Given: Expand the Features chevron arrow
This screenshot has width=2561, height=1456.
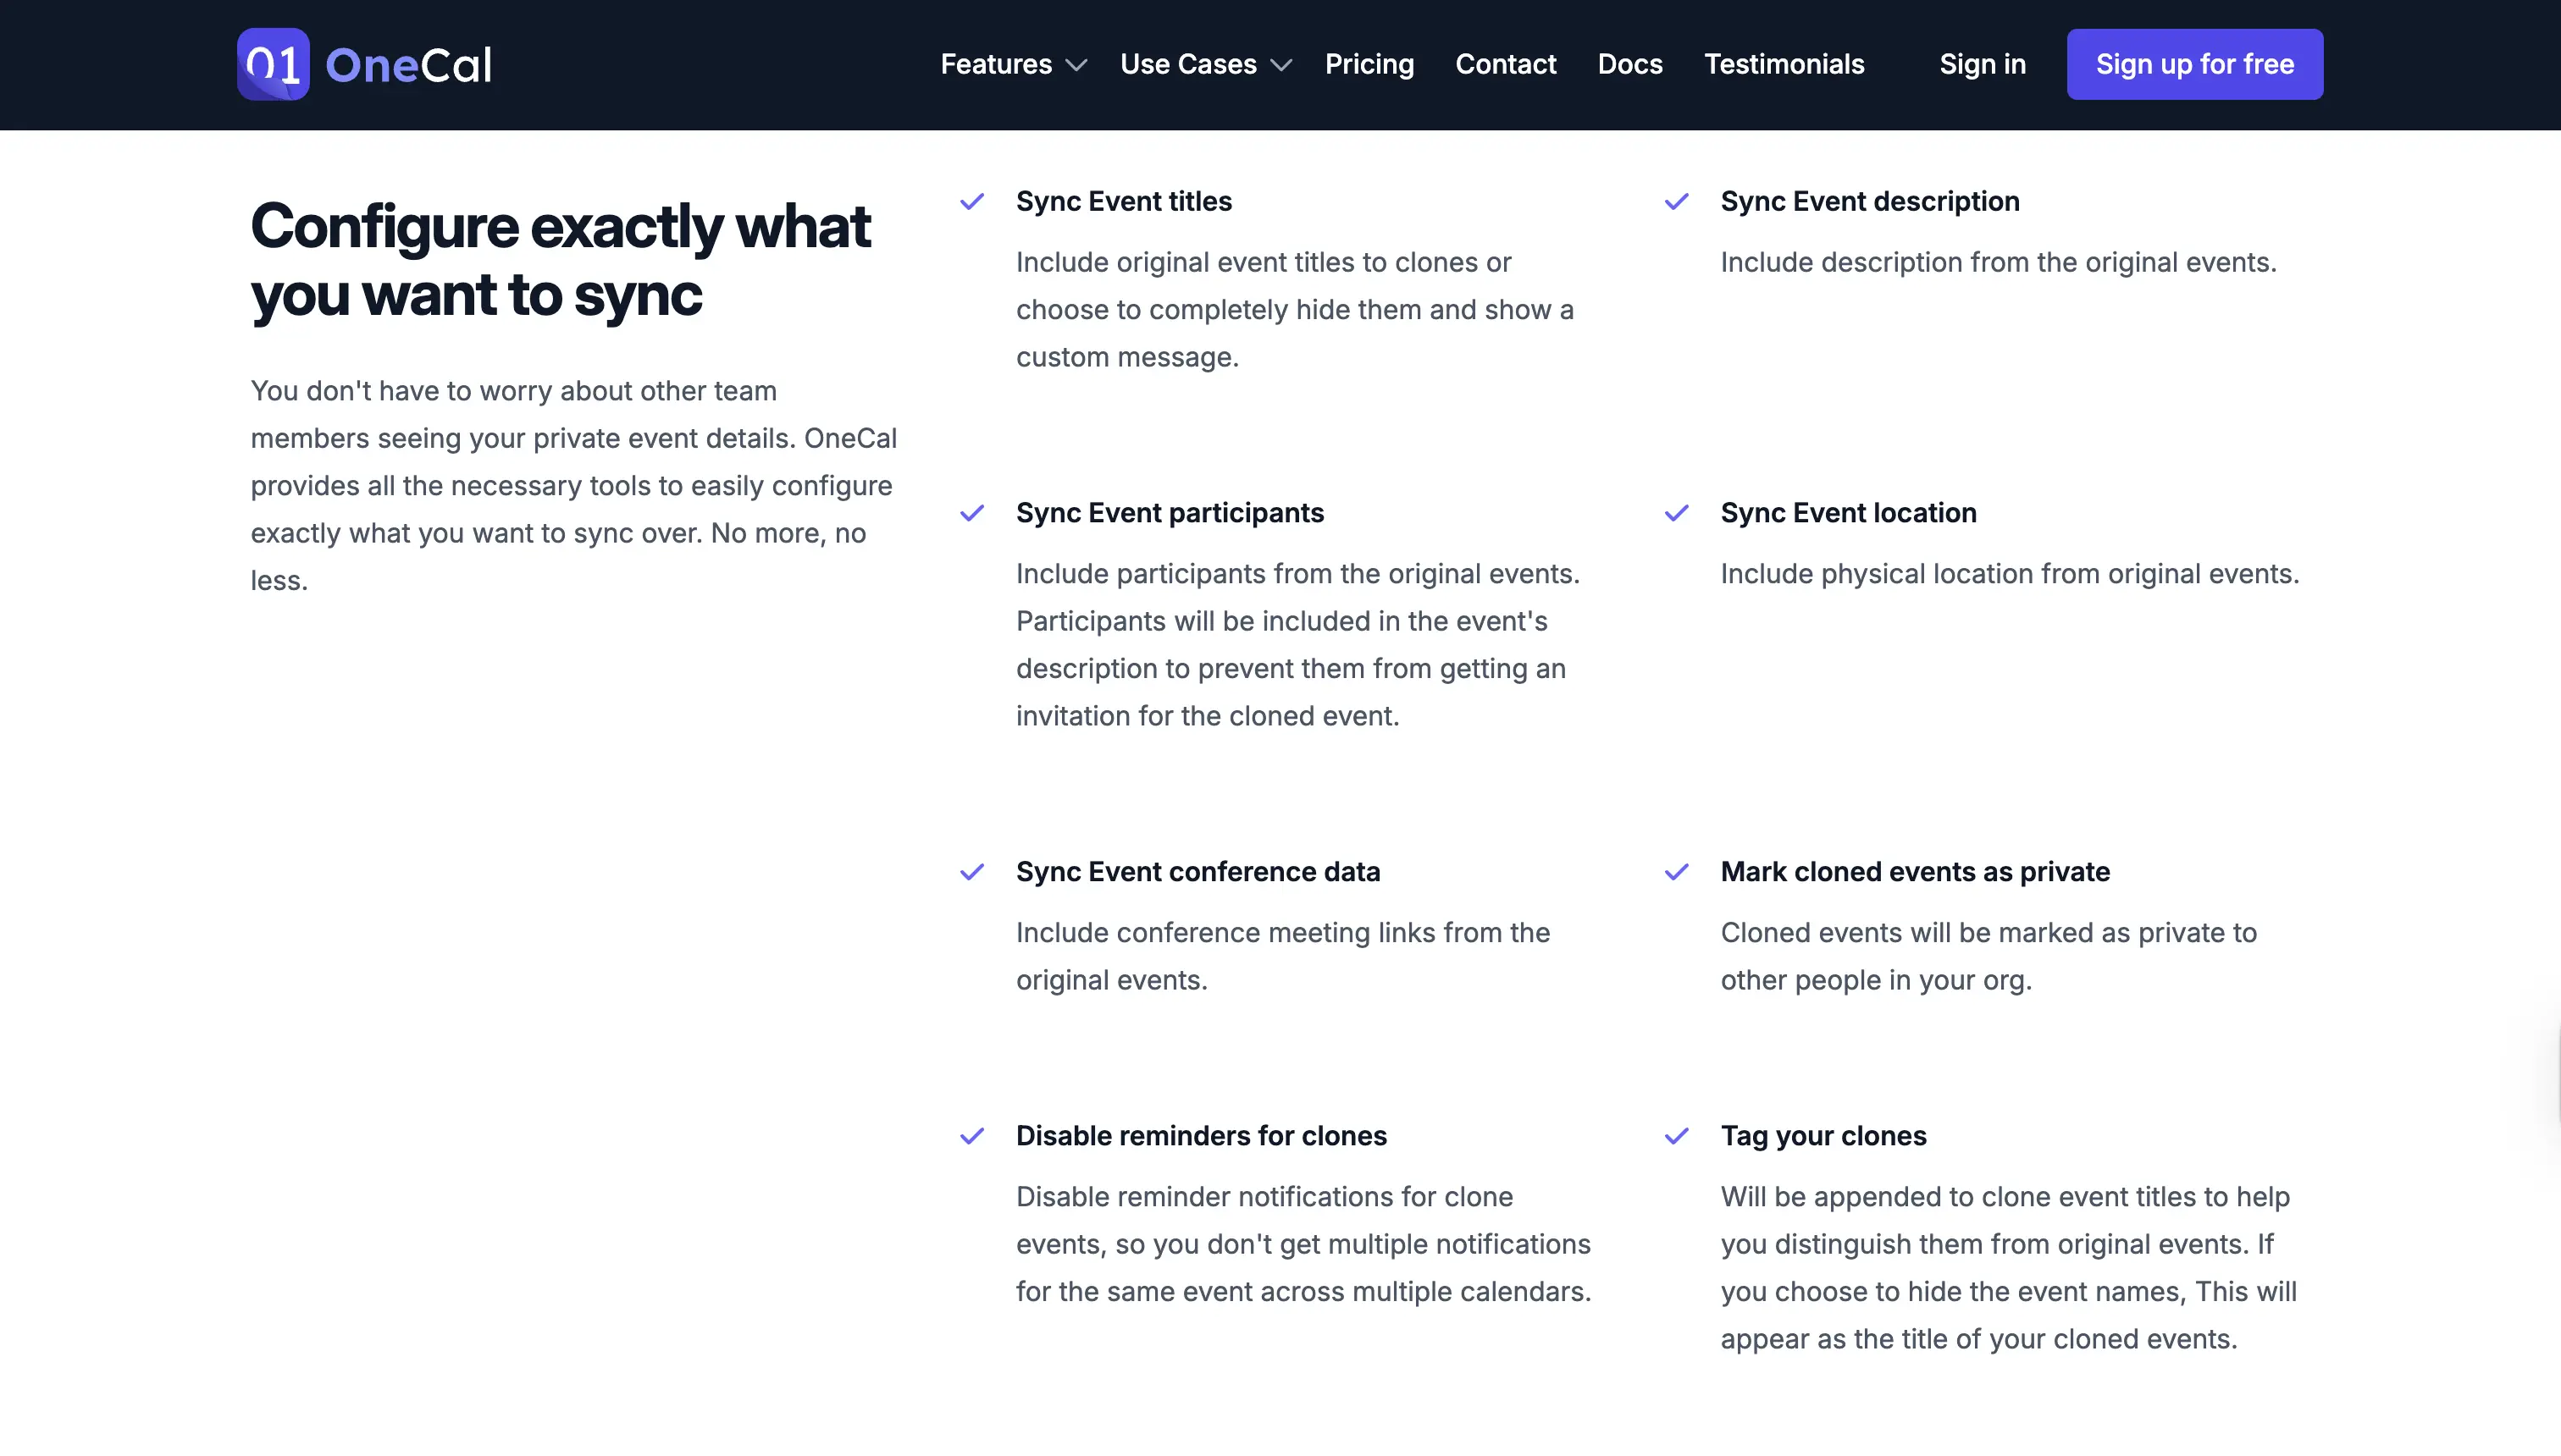Looking at the screenshot, I should [x=1076, y=66].
